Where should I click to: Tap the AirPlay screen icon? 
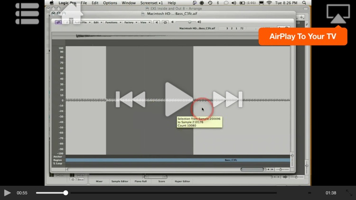338,14
